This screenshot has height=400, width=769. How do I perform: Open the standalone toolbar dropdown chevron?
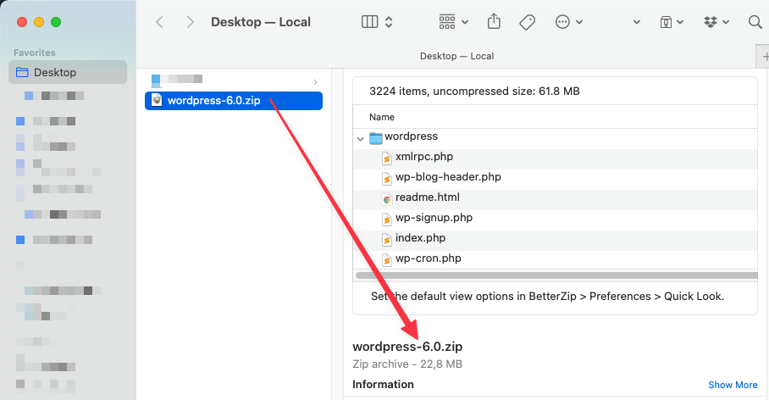[x=637, y=22]
